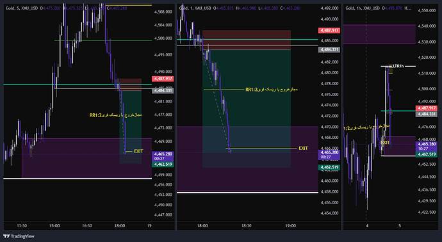
Task: Click green 4,462.519 price label in hourly chart
Action: [x=427, y=154]
